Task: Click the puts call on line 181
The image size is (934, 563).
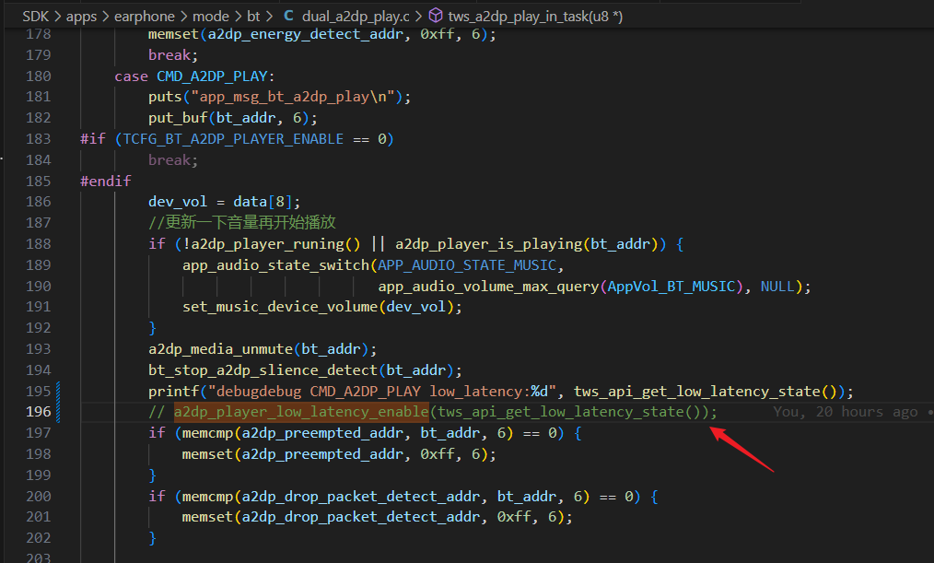Action: click(165, 97)
